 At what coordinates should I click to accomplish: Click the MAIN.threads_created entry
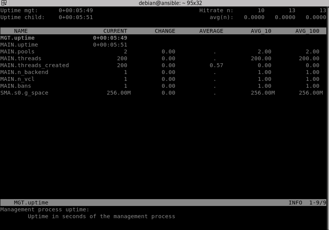[x=35, y=65]
